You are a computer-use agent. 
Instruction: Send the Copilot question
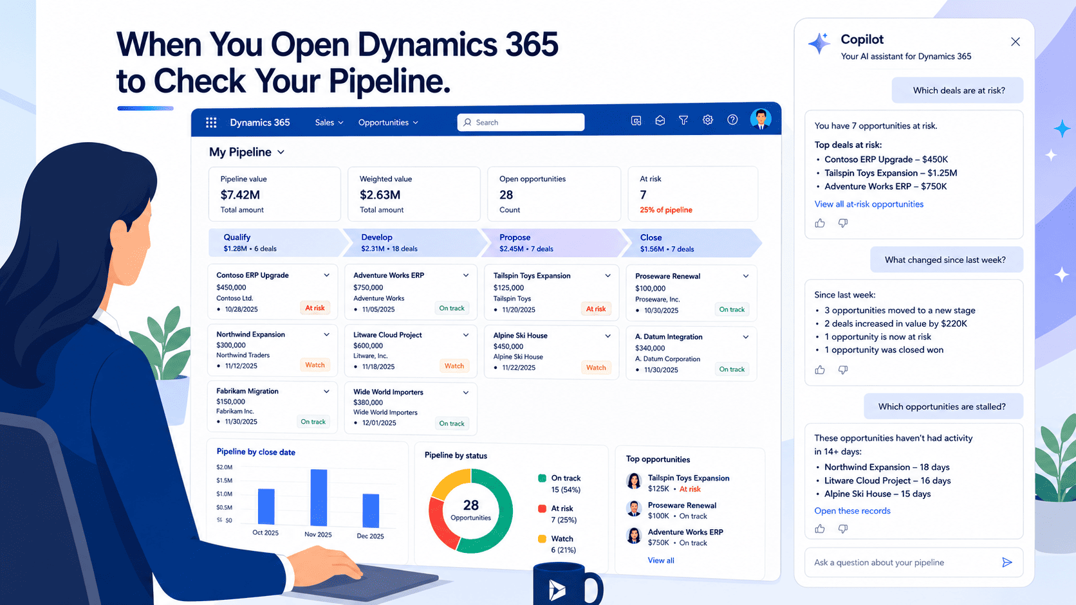(x=1007, y=563)
